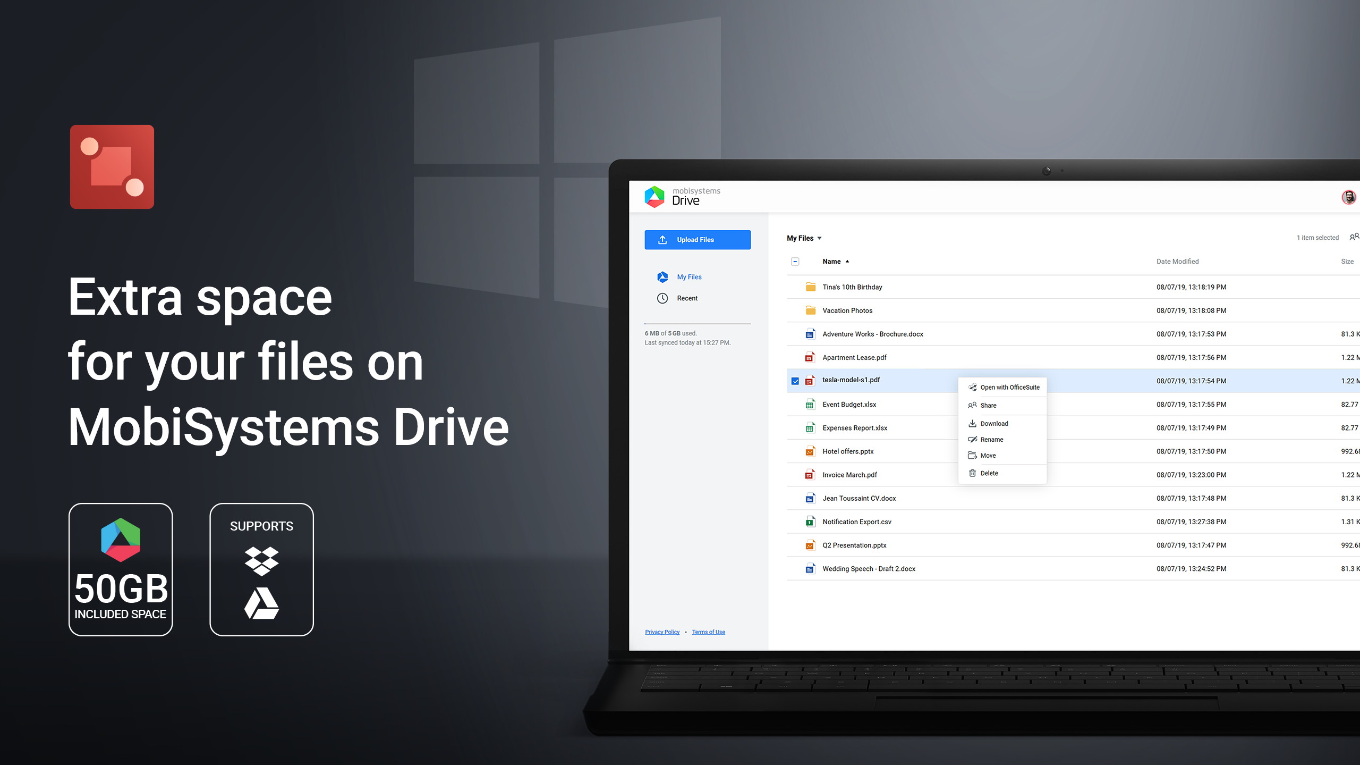
Task: Click 'Jean Toussaint CV.docx' file name
Action: pos(859,498)
